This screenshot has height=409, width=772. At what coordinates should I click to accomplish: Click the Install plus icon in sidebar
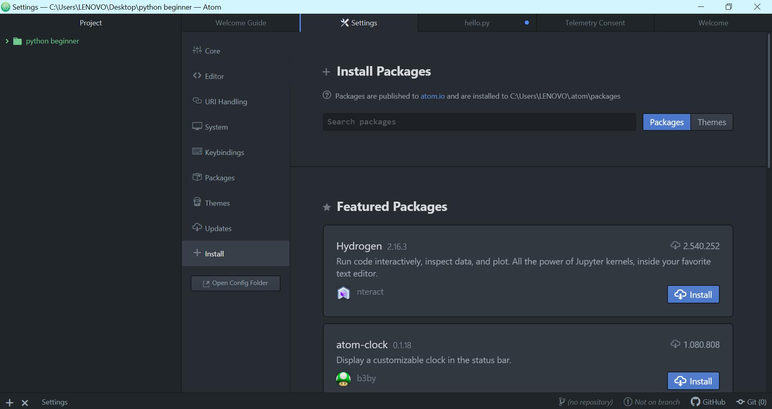[197, 253]
